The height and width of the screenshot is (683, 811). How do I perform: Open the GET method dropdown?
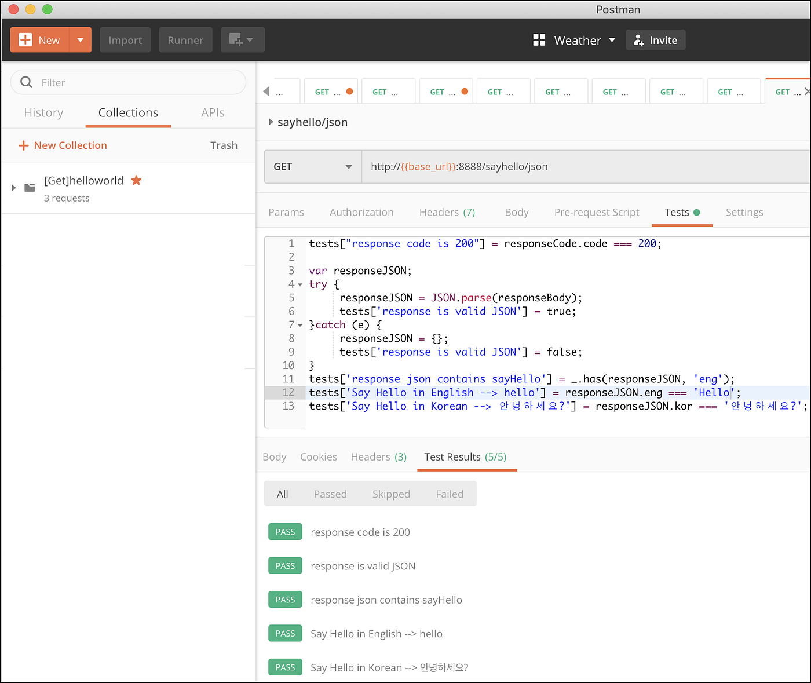(313, 167)
